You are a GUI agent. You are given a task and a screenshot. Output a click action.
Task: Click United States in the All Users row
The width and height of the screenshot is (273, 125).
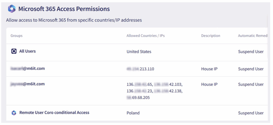click(139, 52)
